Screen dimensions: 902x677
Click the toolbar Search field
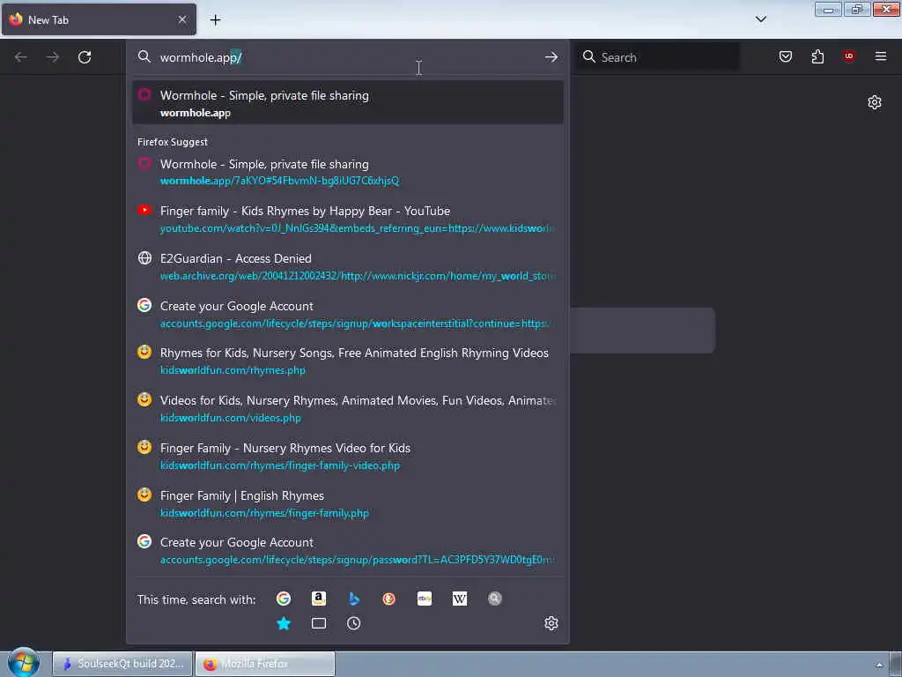click(x=657, y=57)
